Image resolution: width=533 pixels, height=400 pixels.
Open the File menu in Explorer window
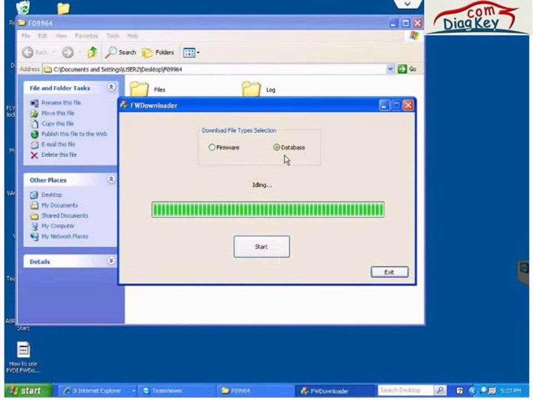click(26, 36)
